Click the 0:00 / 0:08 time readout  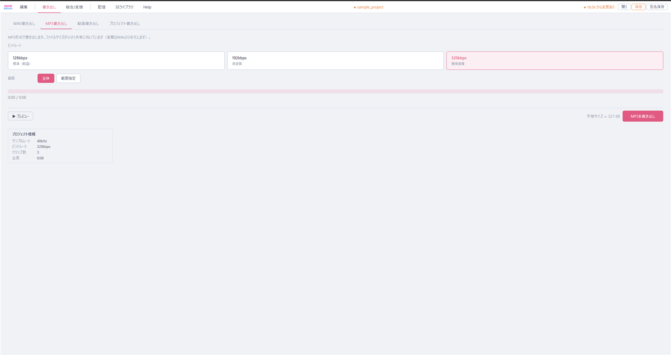pos(17,98)
